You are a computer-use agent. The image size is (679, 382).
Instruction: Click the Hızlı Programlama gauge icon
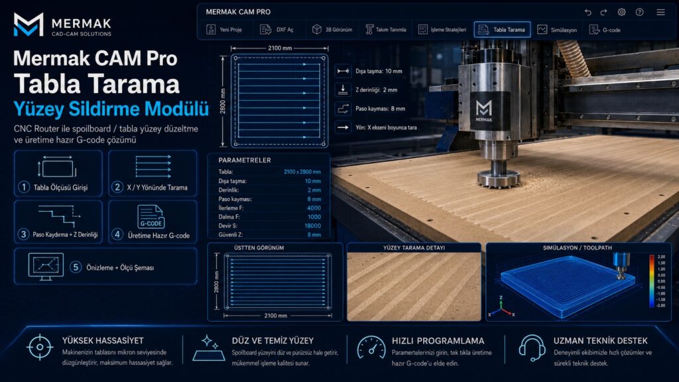click(x=371, y=348)
